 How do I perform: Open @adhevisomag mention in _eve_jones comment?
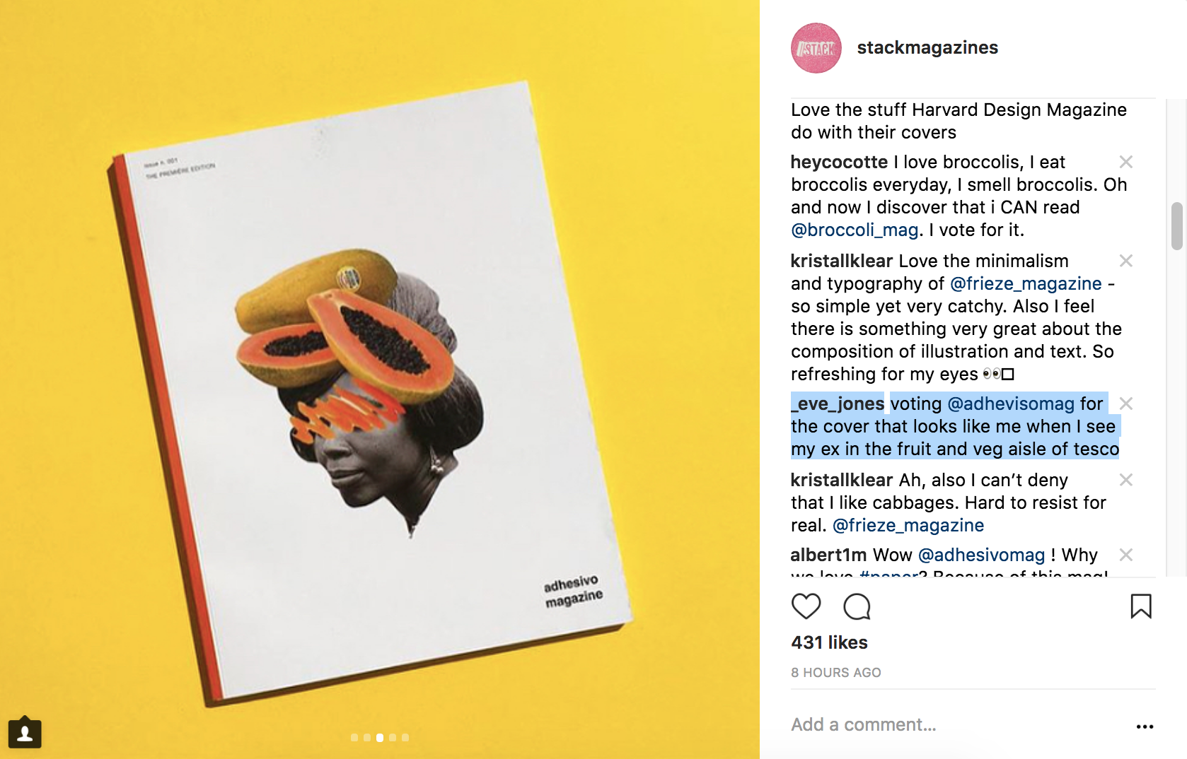point(1011,404)
